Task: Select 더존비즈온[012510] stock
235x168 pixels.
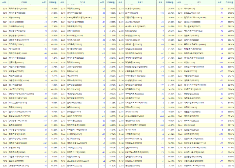Action: pyautogui.click(x=133, y=18)
